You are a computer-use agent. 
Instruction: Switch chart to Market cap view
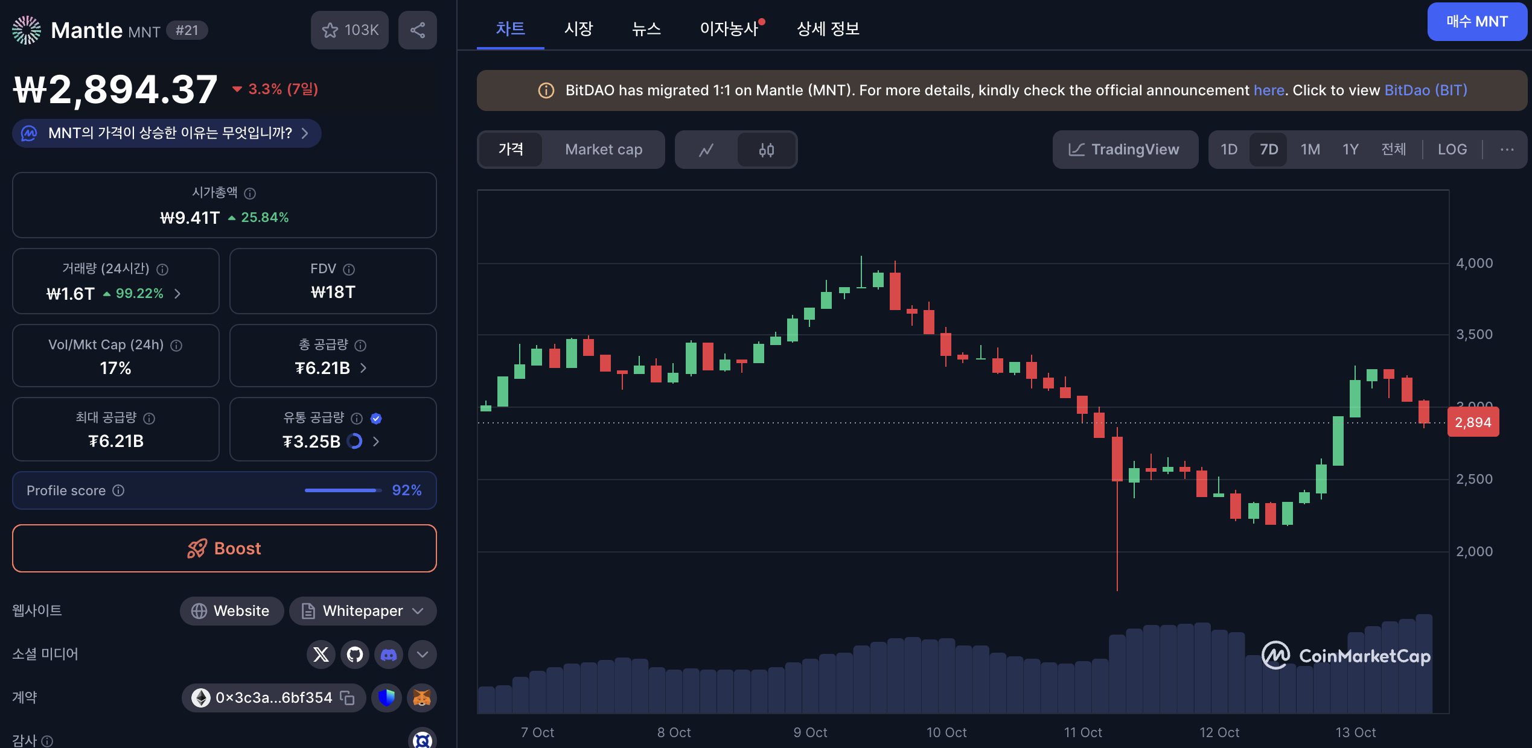point(604,150)
